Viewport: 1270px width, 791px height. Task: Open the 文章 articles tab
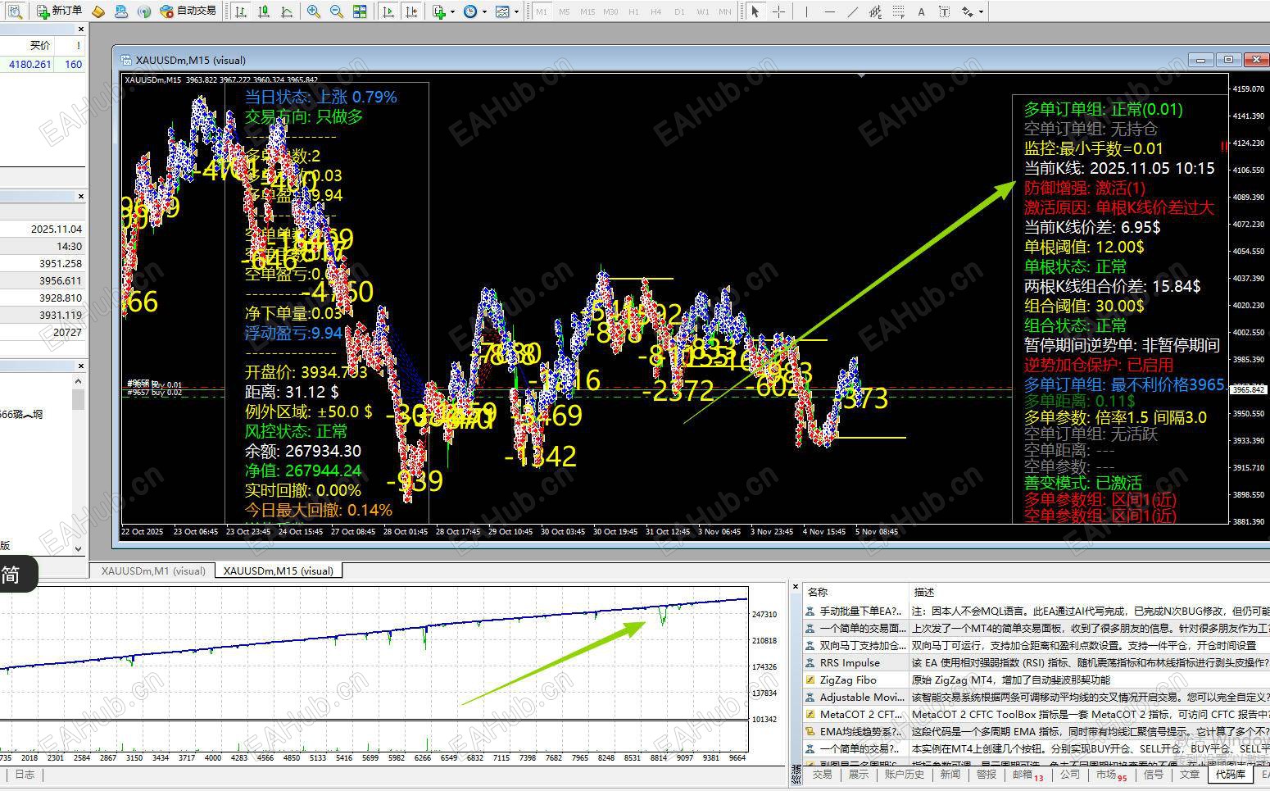pyautogui.click(x=1190, y=775)
